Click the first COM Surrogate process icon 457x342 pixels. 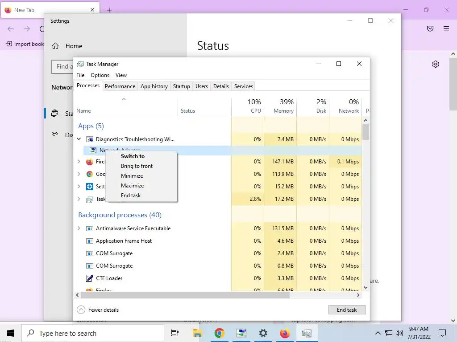click(x=90, y=253)
